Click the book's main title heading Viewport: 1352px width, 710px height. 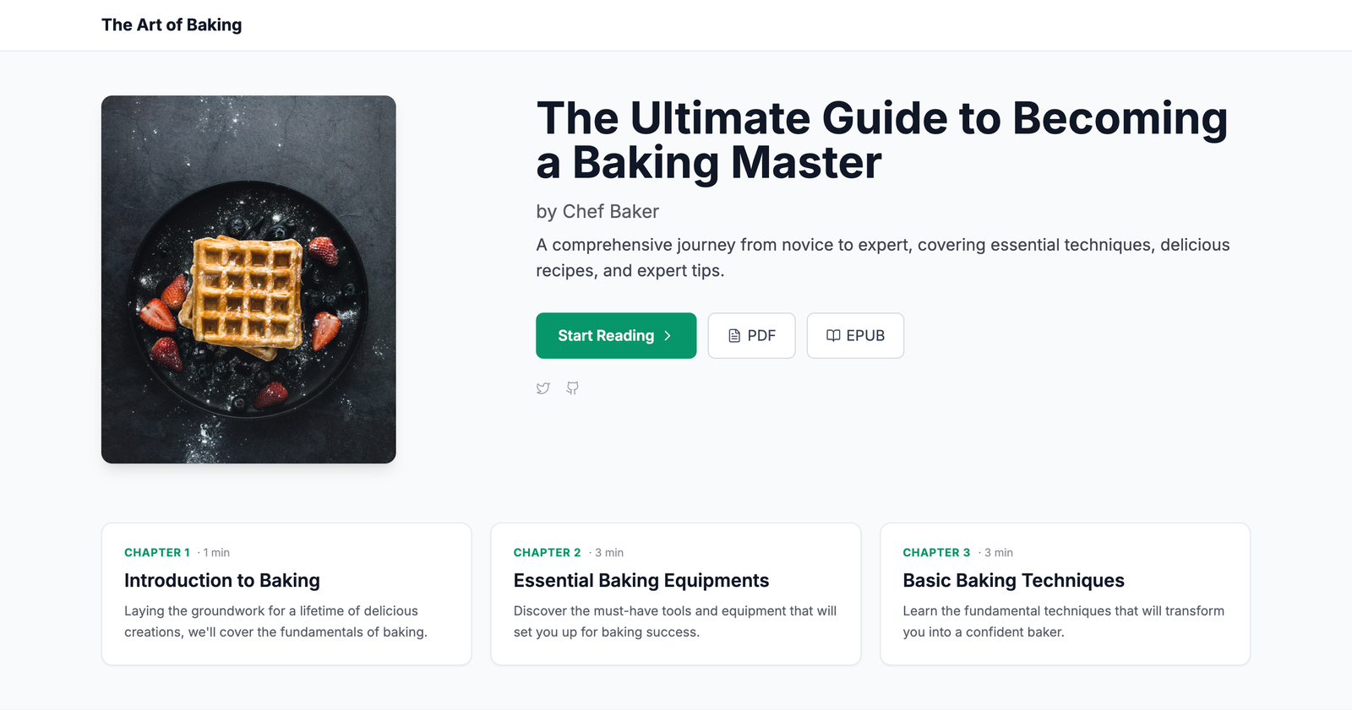pos(881,140)
